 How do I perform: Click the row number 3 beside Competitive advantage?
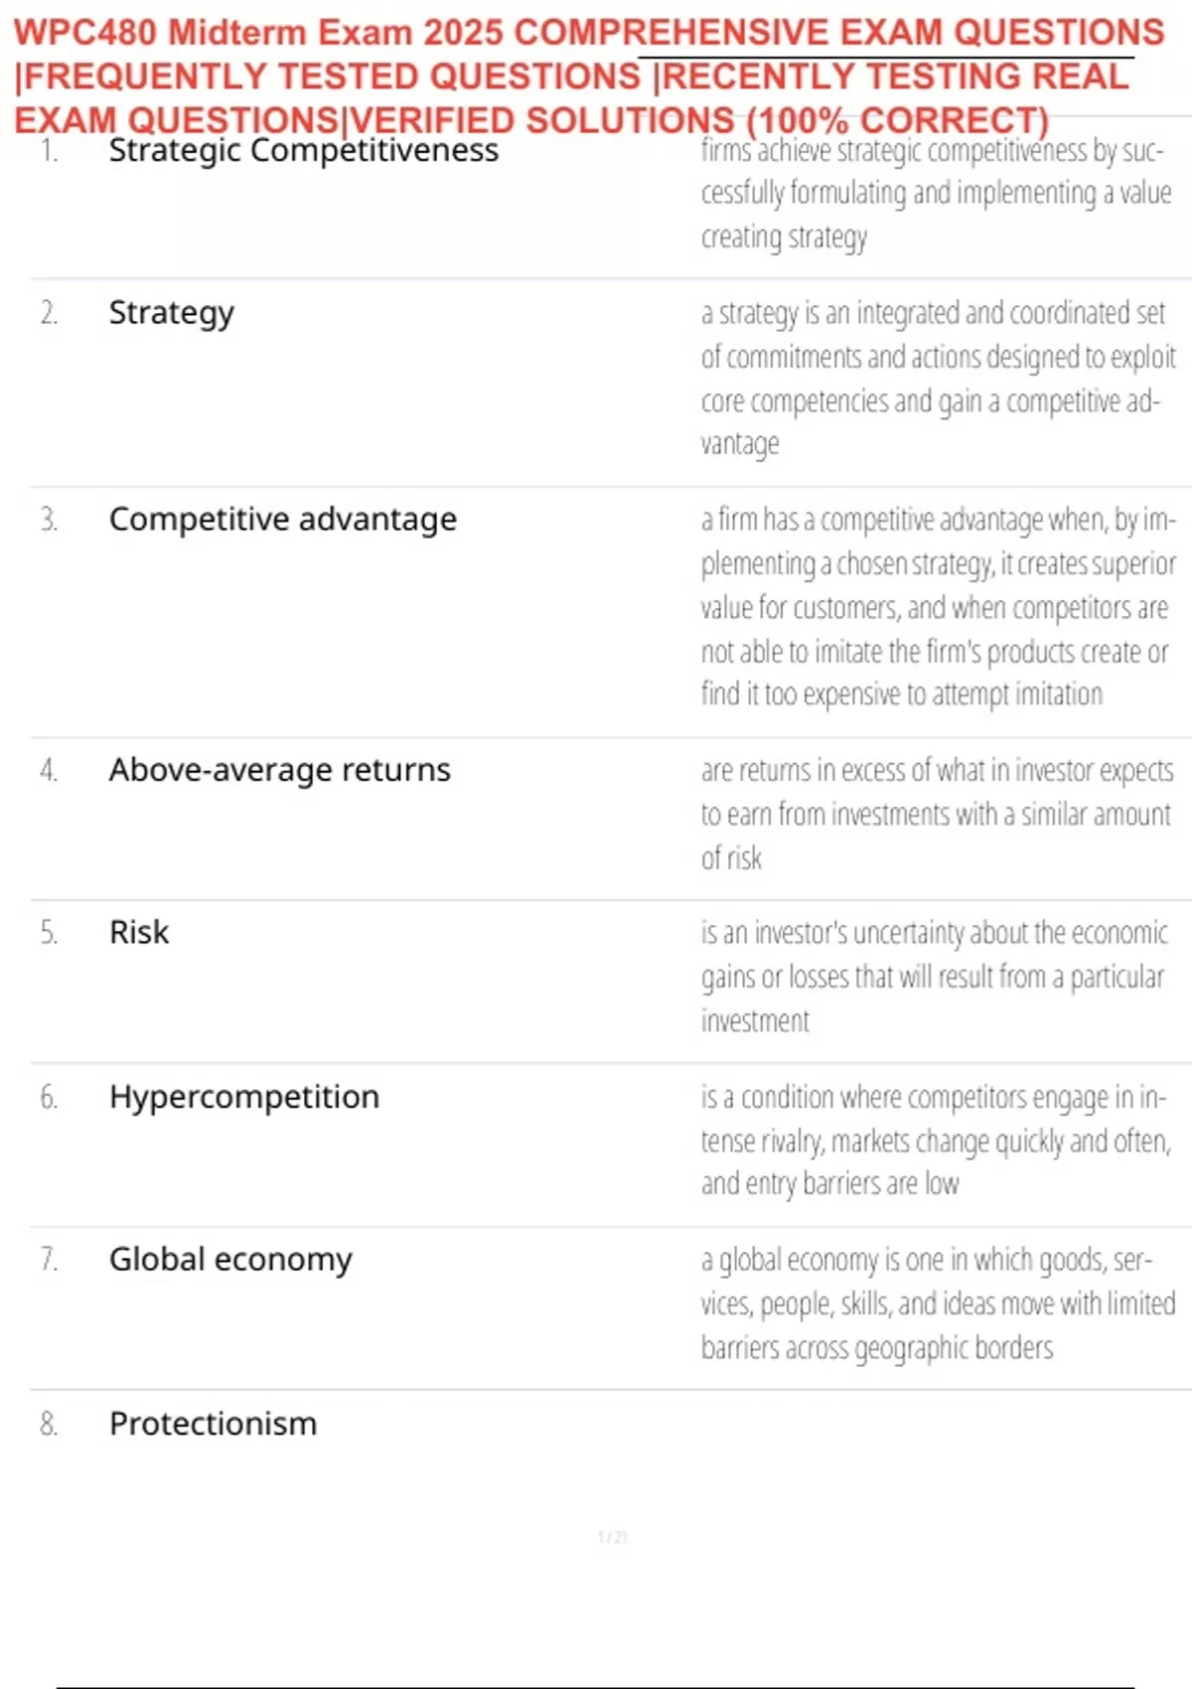[x=49, y=519]
